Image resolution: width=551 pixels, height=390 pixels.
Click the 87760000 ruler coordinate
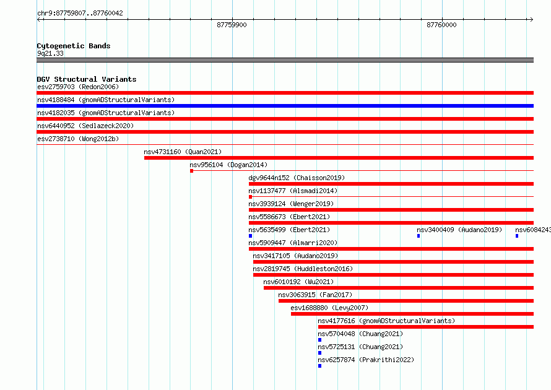(441, 25)
